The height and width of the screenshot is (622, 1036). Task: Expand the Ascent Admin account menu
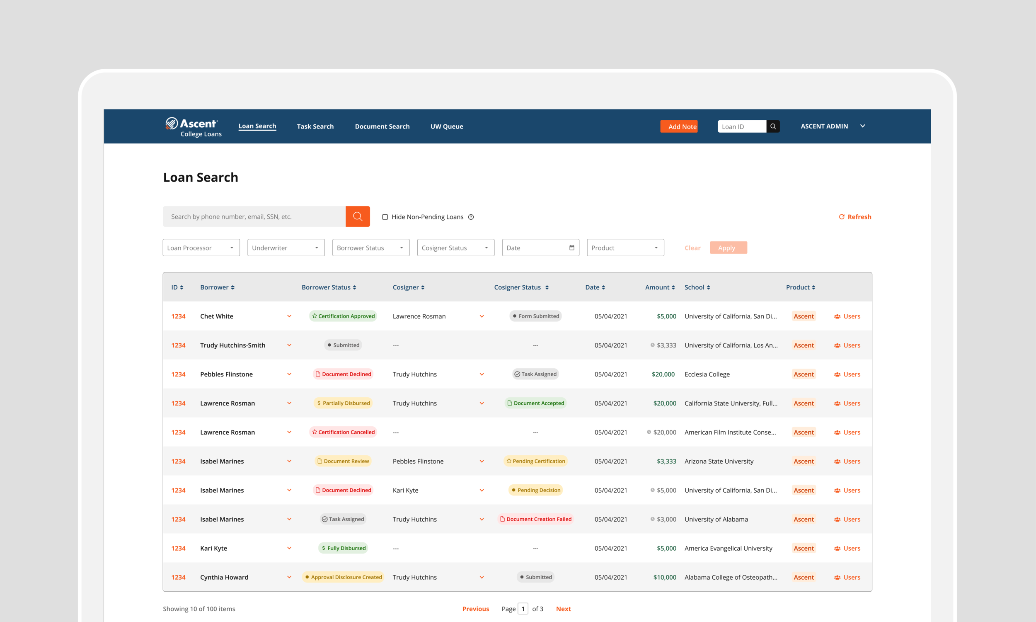[862, 126]
